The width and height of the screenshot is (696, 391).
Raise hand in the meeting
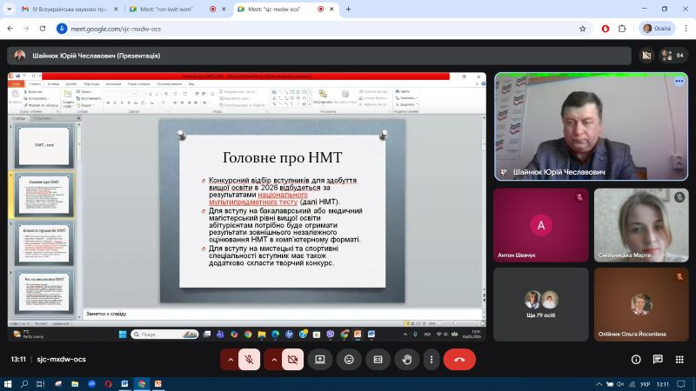406,359
